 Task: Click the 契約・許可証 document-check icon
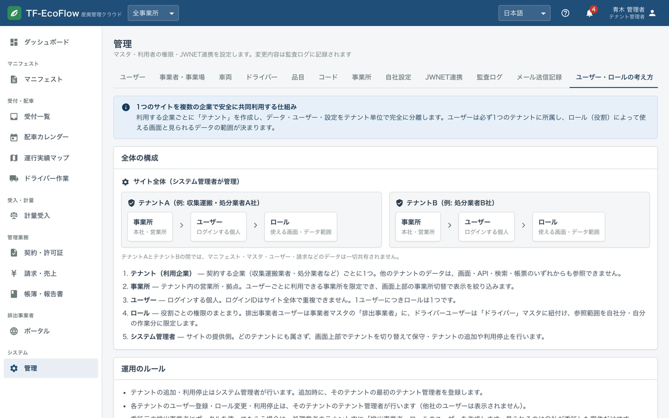coord(14,253)
